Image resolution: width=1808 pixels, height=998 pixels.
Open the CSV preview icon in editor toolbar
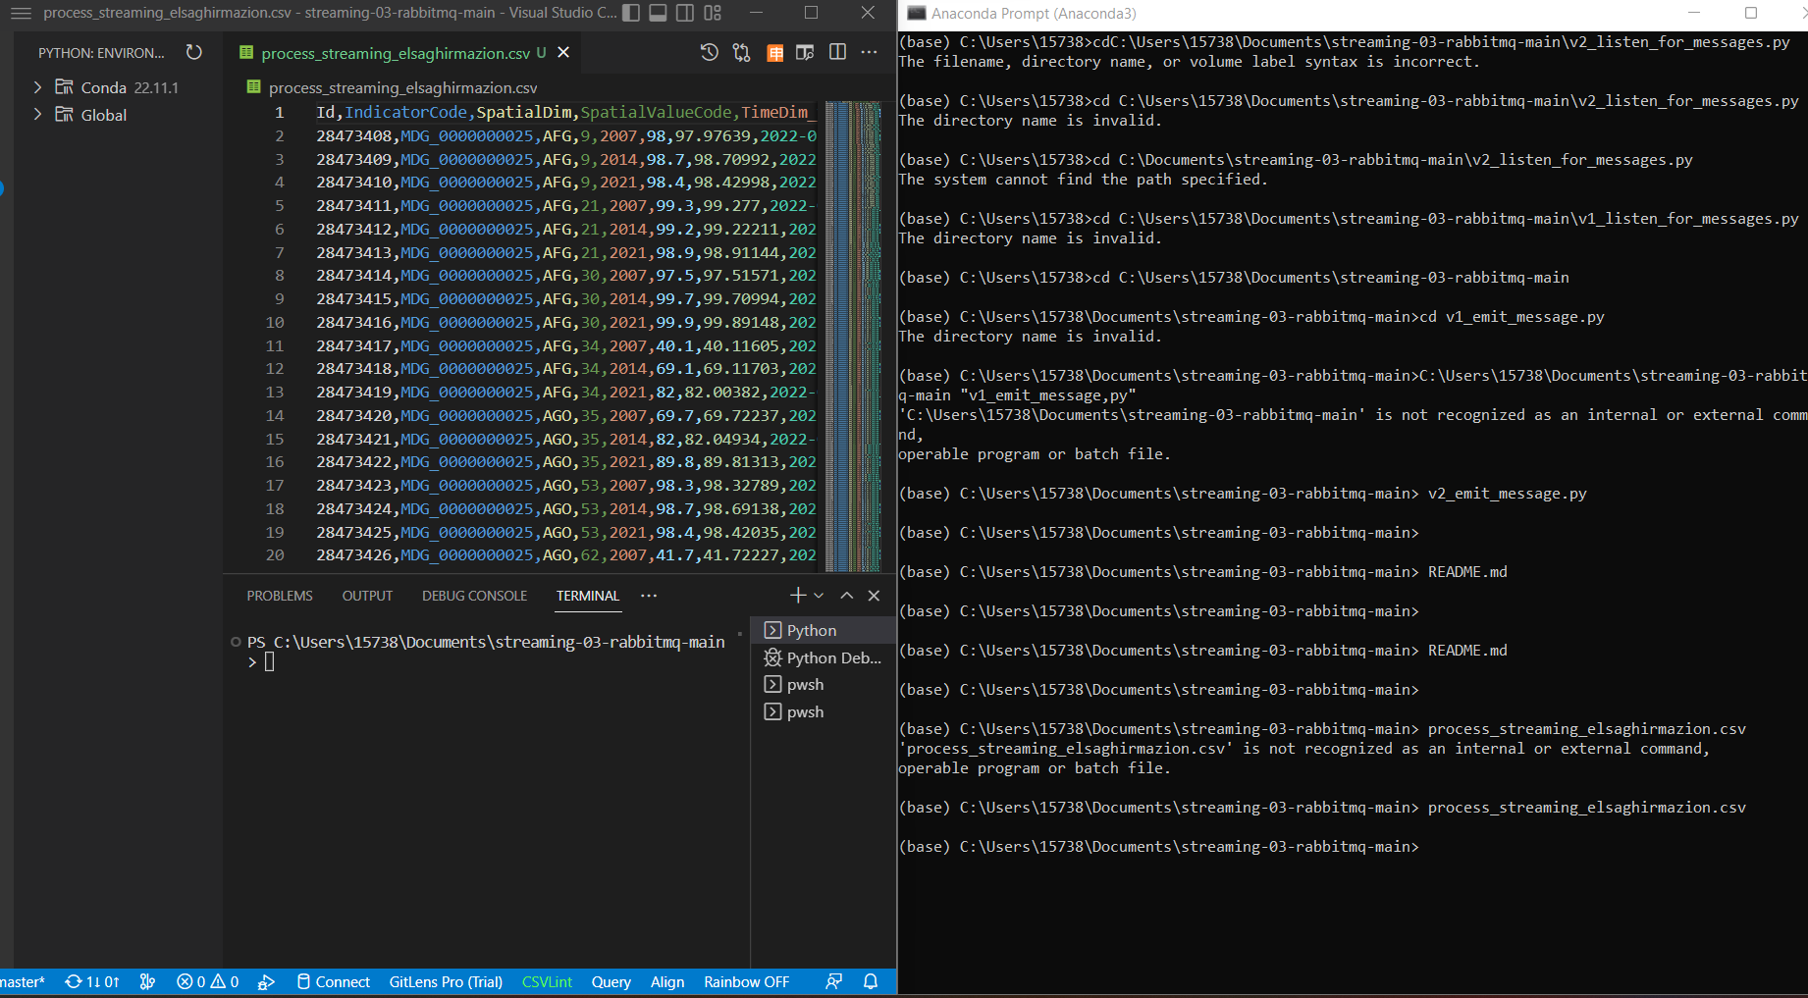(x=774, y=52)
